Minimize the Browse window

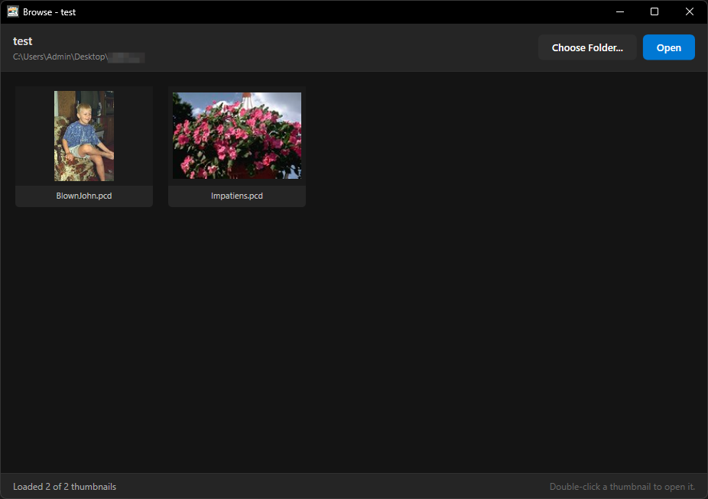coord(620,11)
